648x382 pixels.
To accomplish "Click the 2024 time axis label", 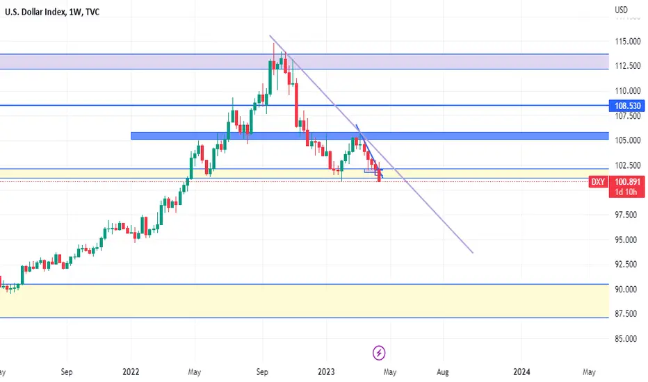I will [521, 372].
